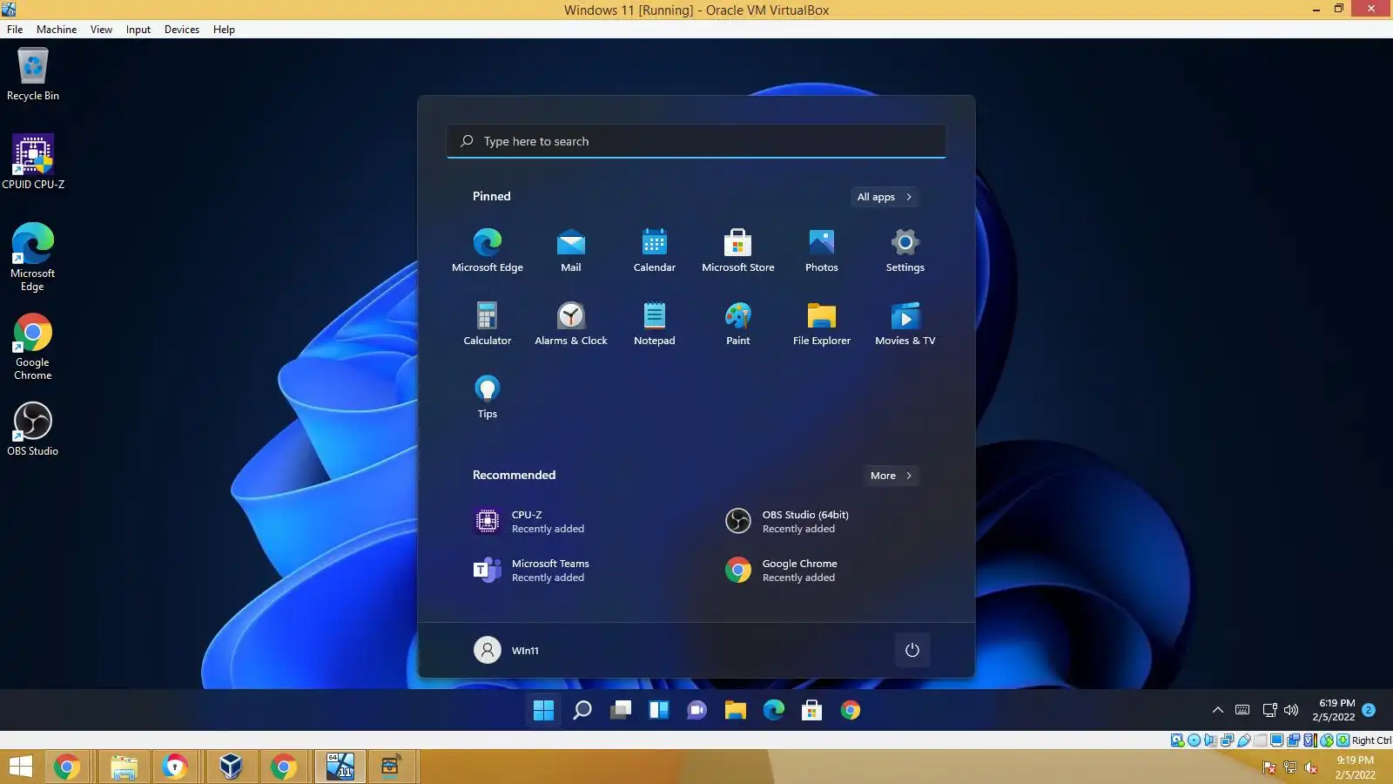Launch the pinned Mail app
Image resolution: width=1393 pixels, height=784 pixels.
point(571,250)
